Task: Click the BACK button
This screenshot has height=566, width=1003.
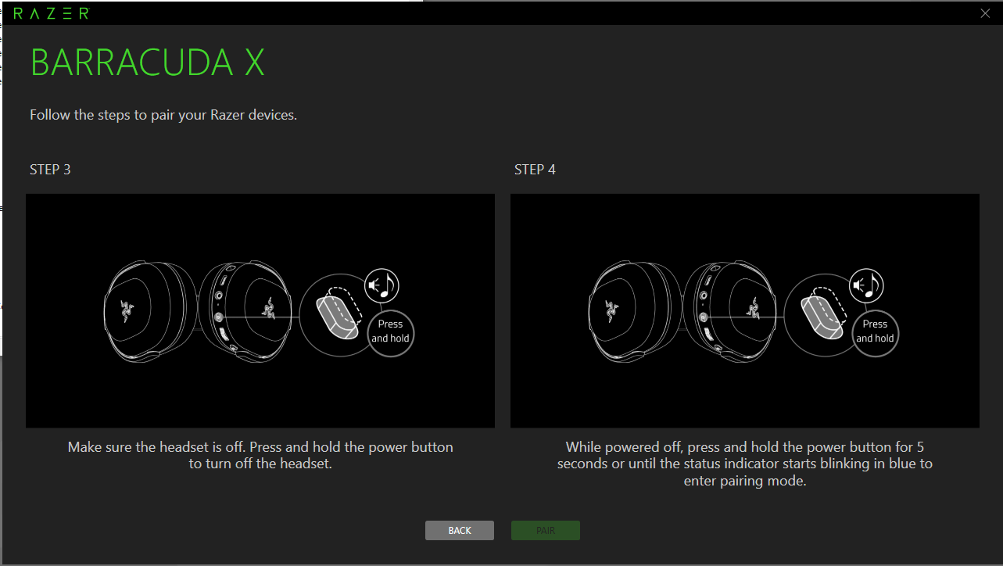Action: coord(460,530)
